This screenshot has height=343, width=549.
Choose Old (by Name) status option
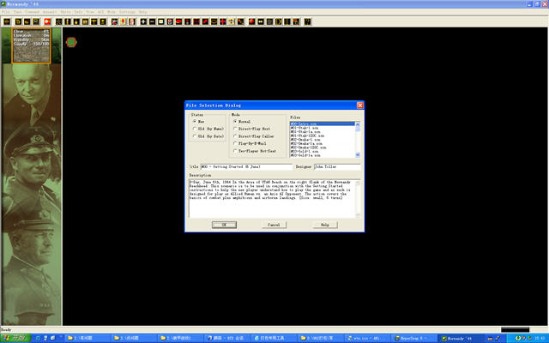pyautogui.click(x=194, y=129)
